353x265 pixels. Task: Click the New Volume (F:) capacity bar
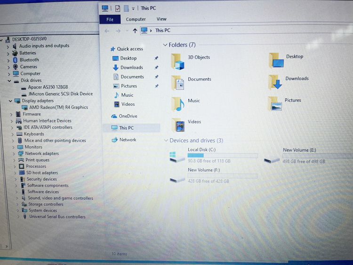(223, 176)
